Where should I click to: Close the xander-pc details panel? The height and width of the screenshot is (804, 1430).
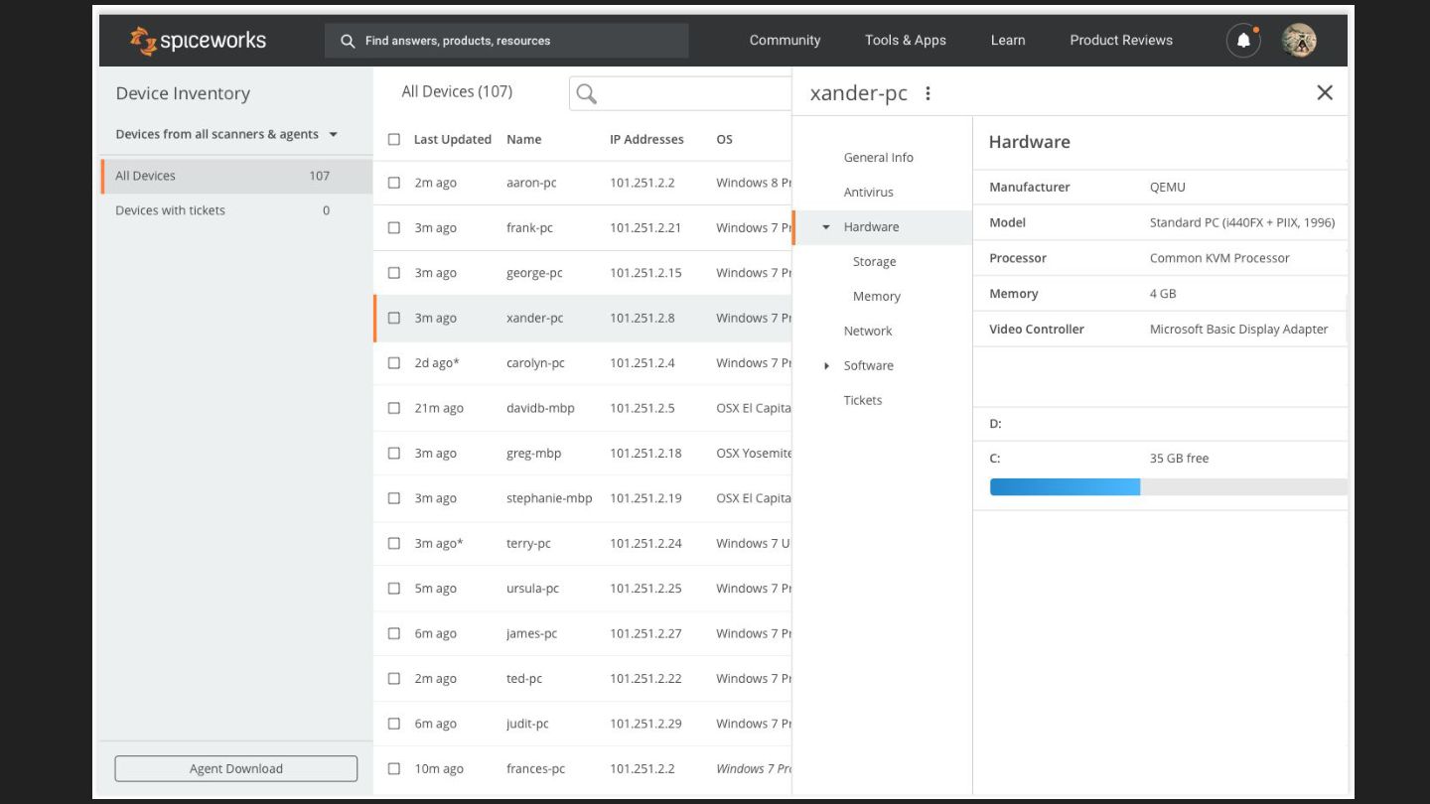coord(1324,92)
